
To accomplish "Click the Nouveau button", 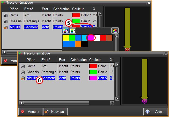I will [55, 112].
